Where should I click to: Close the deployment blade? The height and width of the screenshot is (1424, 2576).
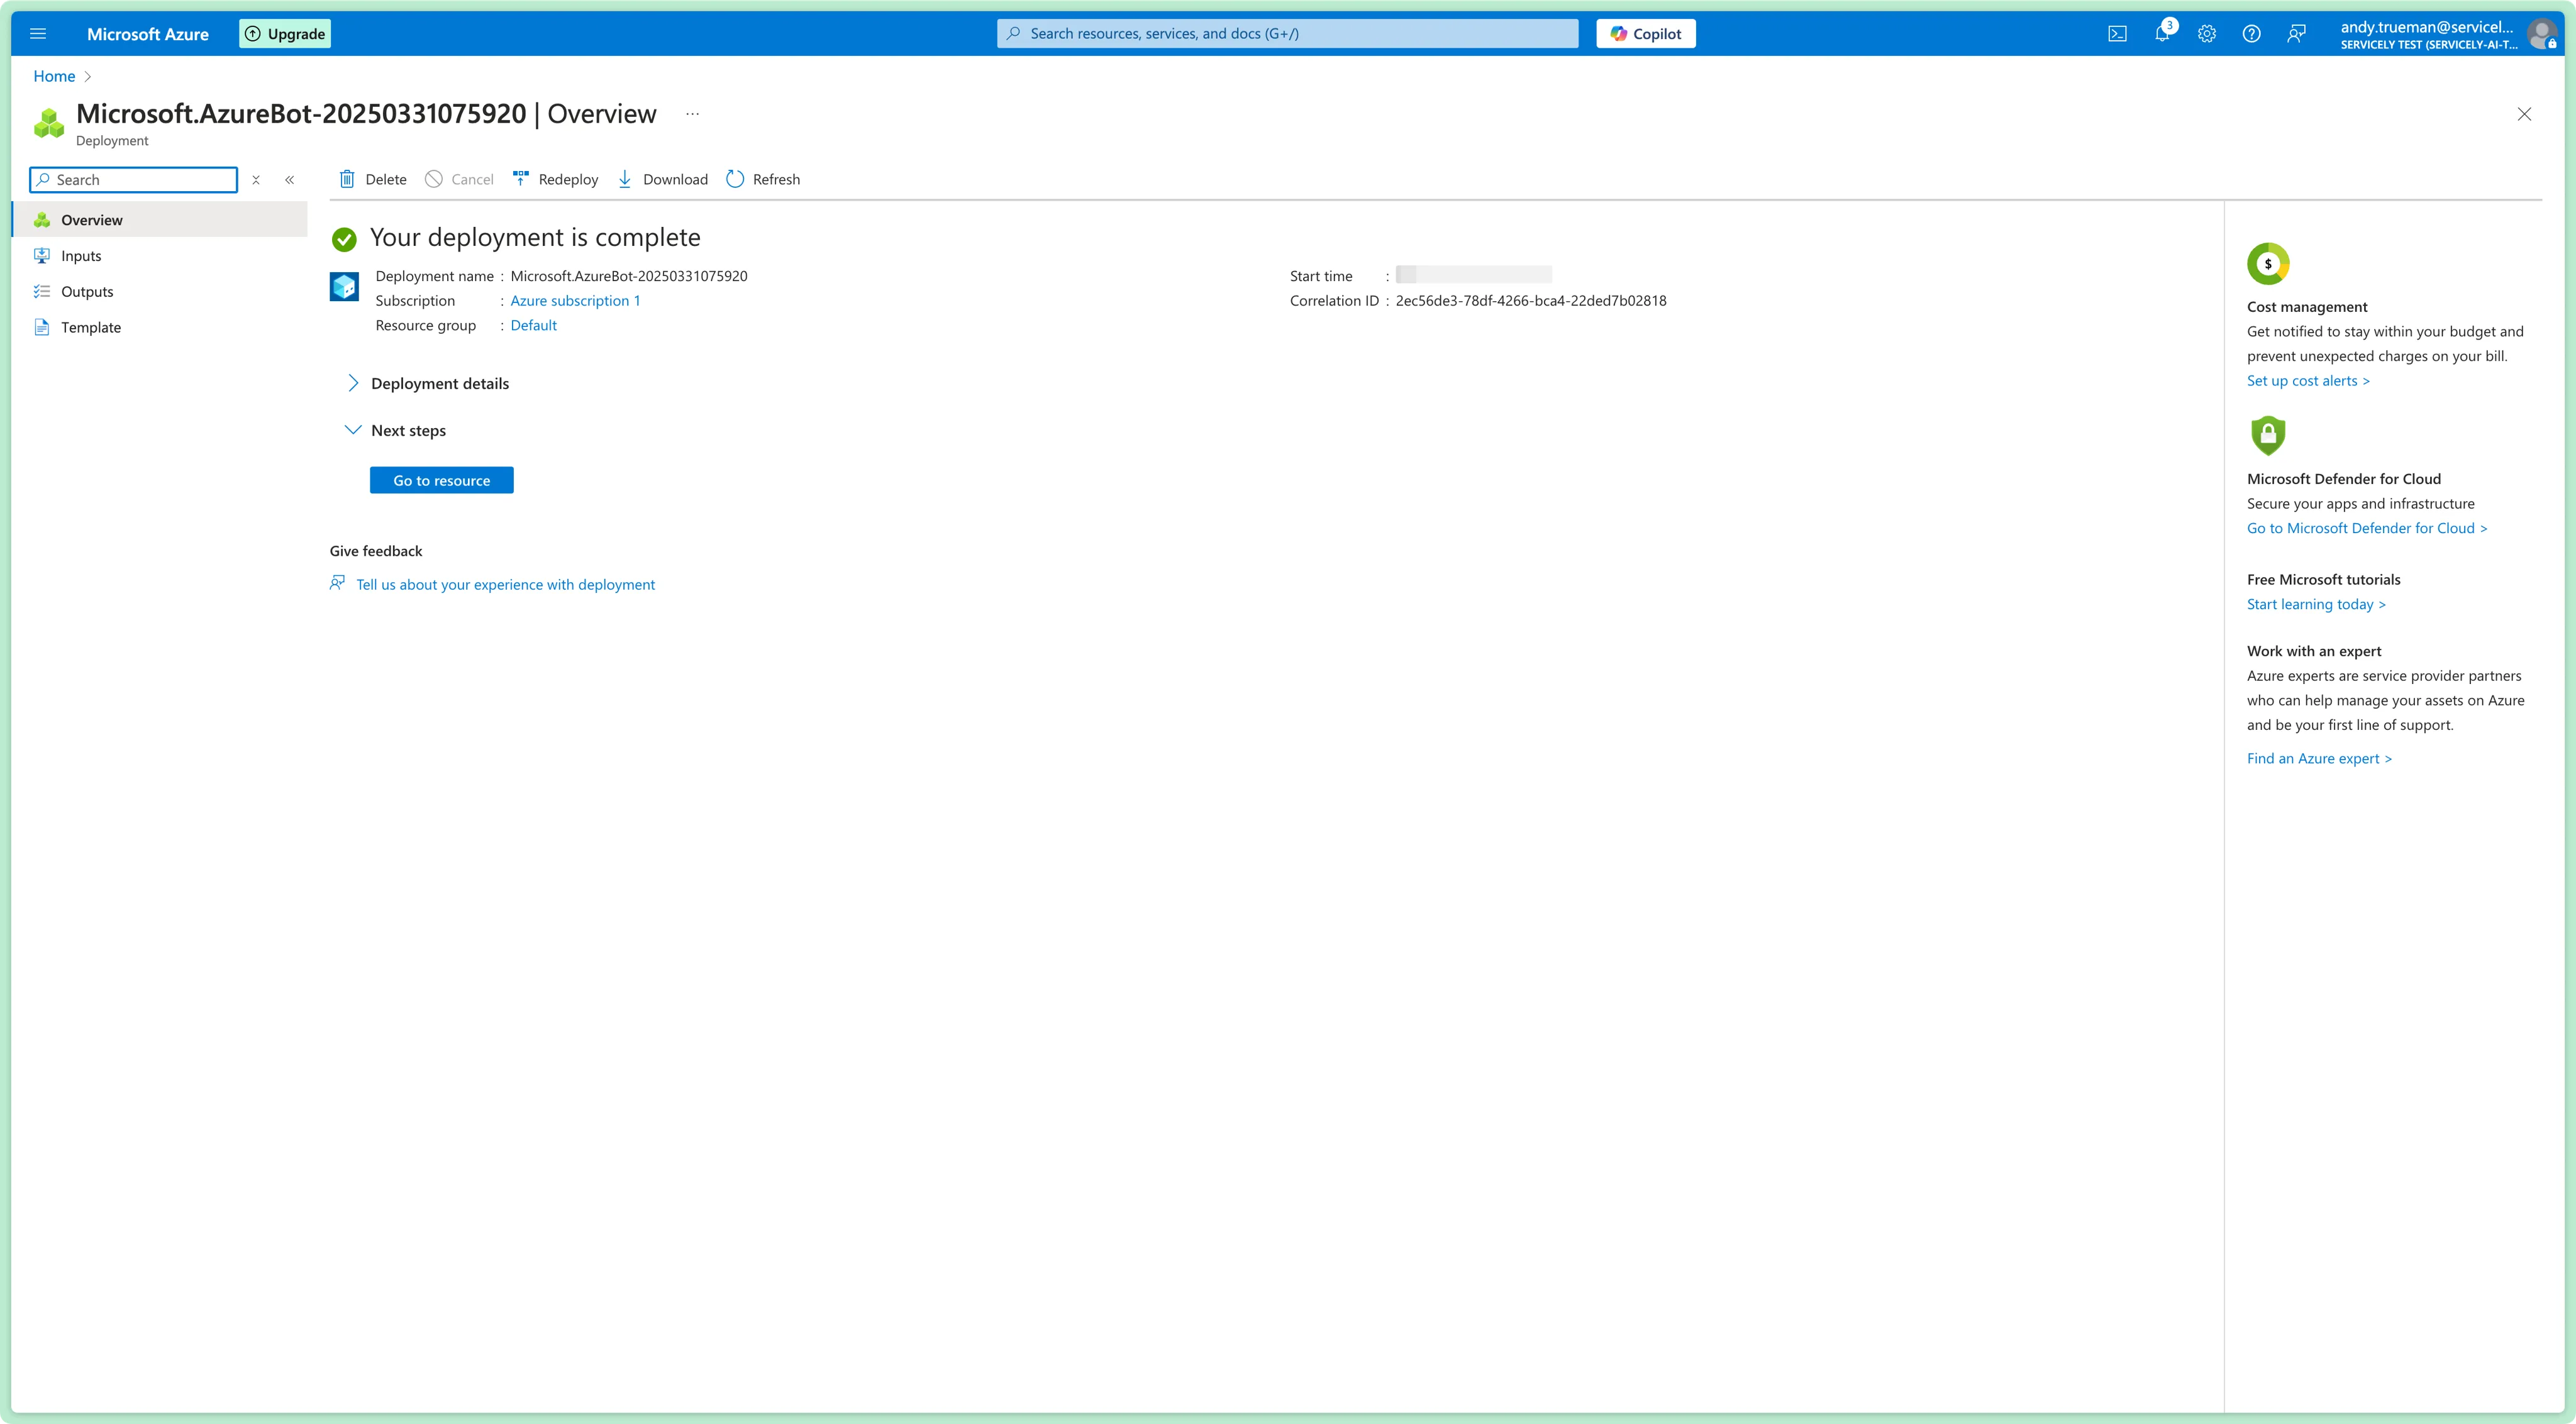(x=2524, y=114)
